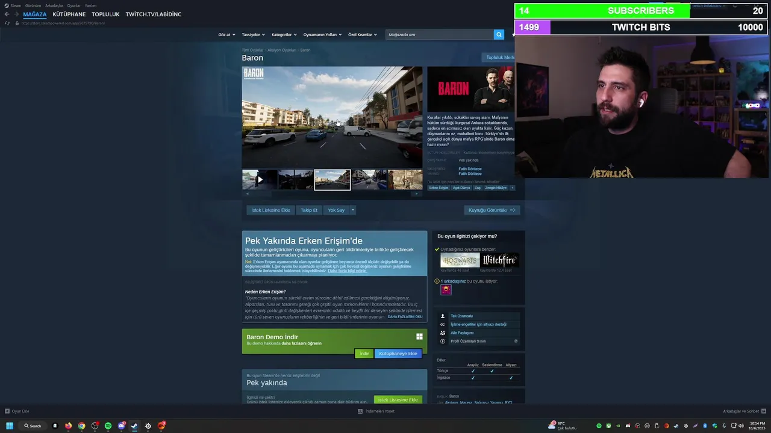
Task: Open Tek Oyunculu feature link
Action: [x=461, y=316]
